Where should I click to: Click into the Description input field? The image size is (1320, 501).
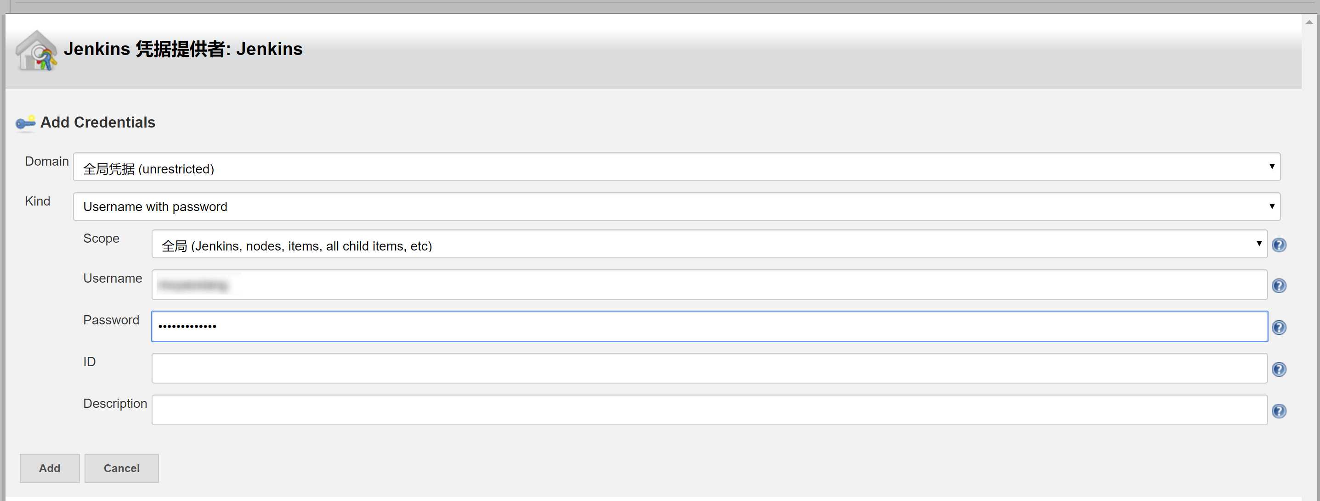click(709, 410)
